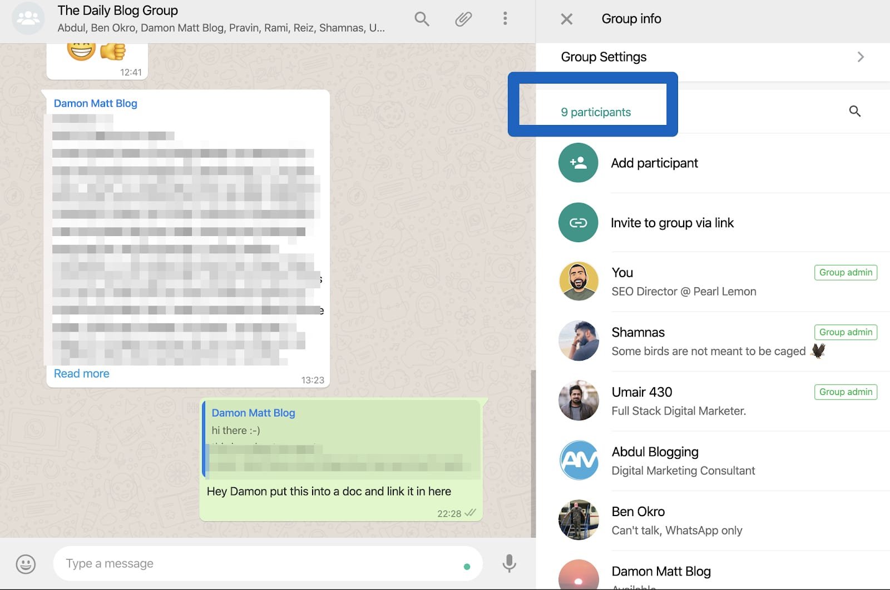Open the attach paperclip menu
The width and height of the screenshot is (890, 590).
pos(463,19)
